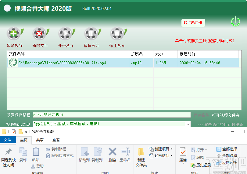The image size is (247, 174).
Task: Click the 1.06M size cell
Action: 166,63
